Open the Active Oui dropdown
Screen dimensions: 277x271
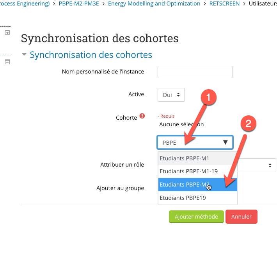tap(171, 95)
